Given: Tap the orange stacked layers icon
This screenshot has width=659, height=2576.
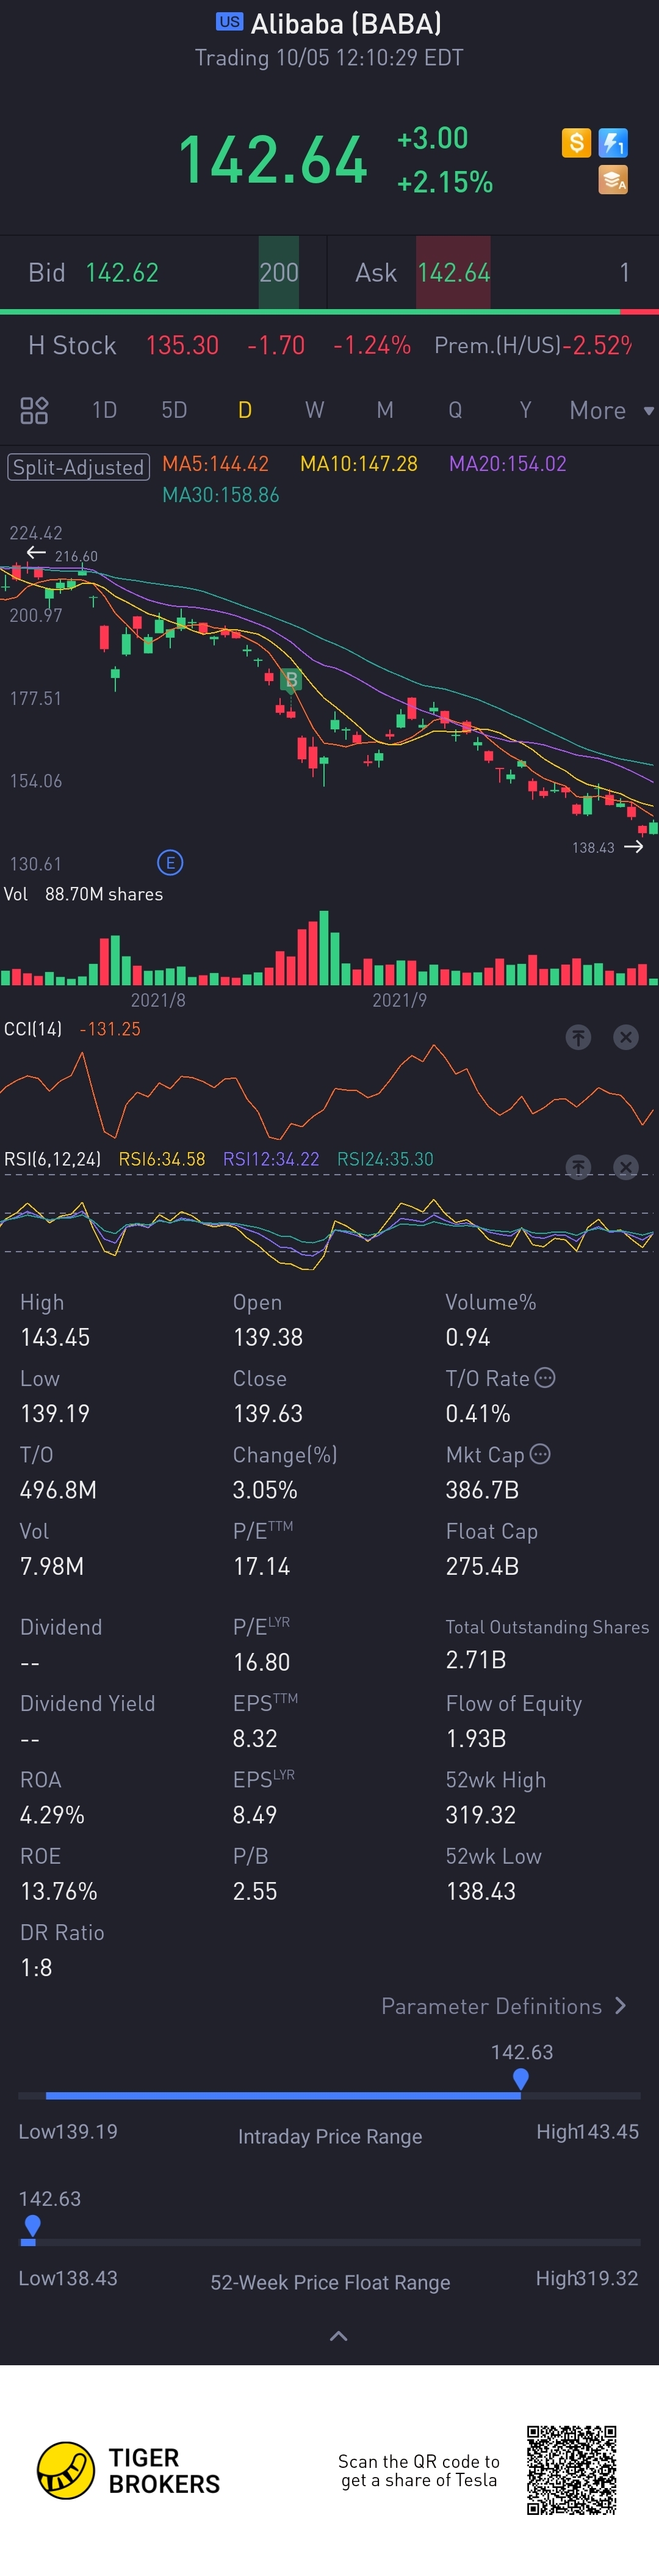Looking at the screenshot, I should tap(613, 180).
